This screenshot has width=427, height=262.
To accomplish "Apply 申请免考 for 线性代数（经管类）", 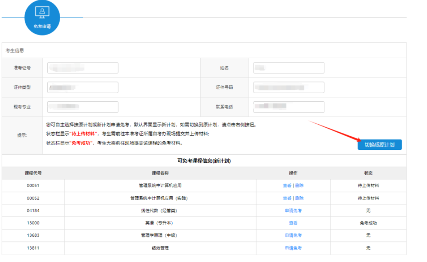I will (x=293, y=211).
